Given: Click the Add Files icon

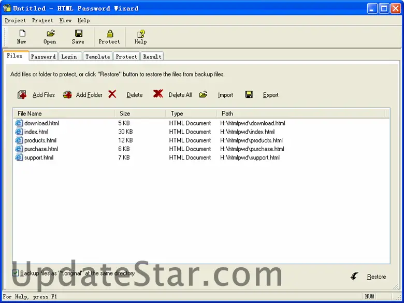Looking at the screenshot, I should 22,95.
